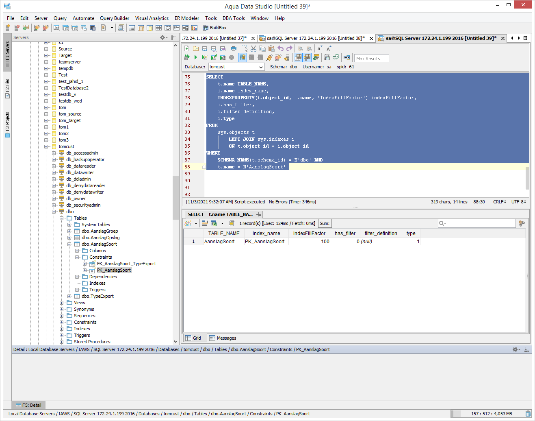Image resolution: width=535 pixels, height=421 pixels.
Task: Toggle the highlighted auto-commit button
Action: (243, 58)
